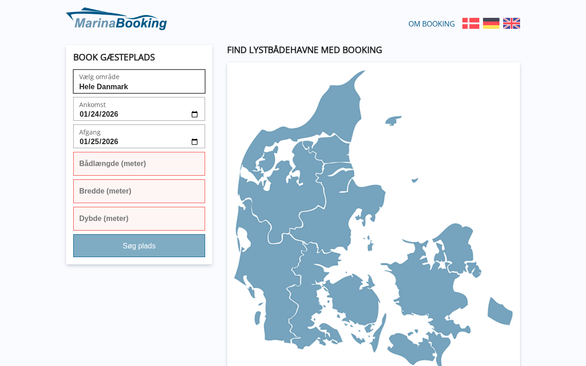Open the Afgang calendar picker icon

coord(195,142)
